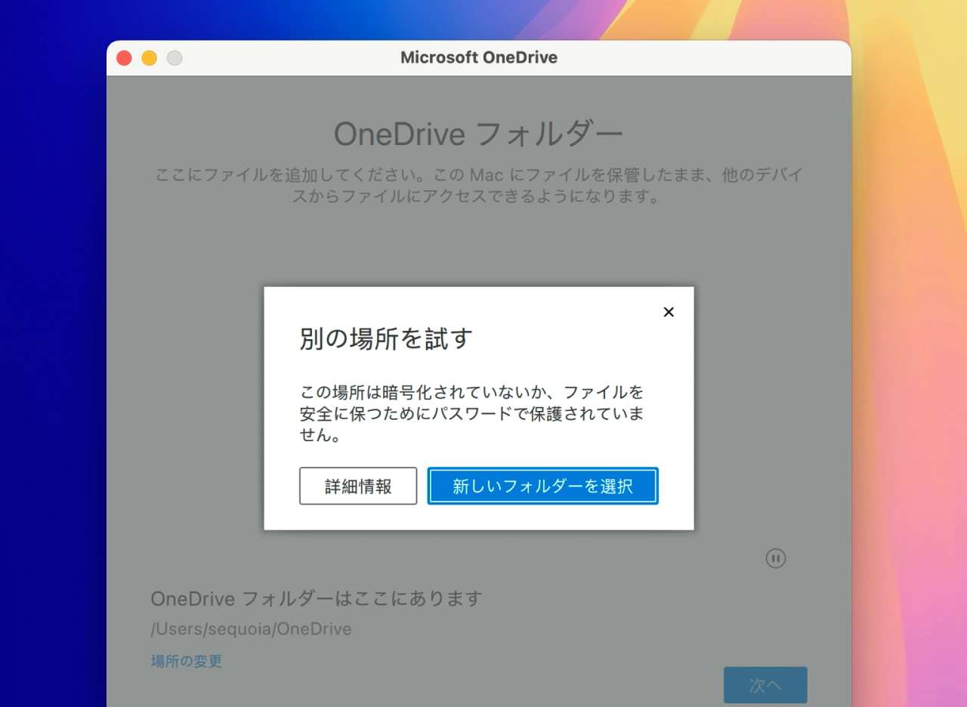This screenshot has height=707, width=967.
Task: Click the Microsoft OneDrive window title
Action: (x=479, y=58)
